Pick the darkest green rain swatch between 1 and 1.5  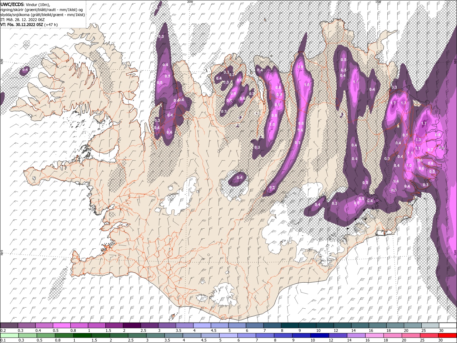pos(82,335)
